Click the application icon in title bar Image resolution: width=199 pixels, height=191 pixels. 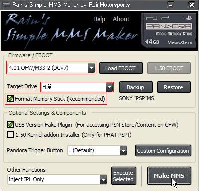(6, 5)
